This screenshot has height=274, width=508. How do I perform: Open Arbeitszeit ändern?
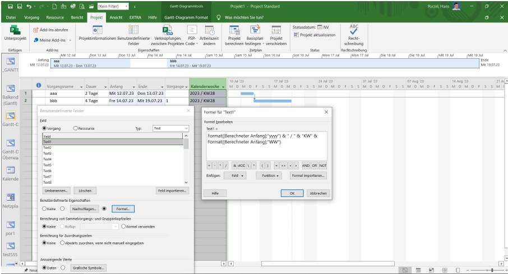[x=209, y=36]
